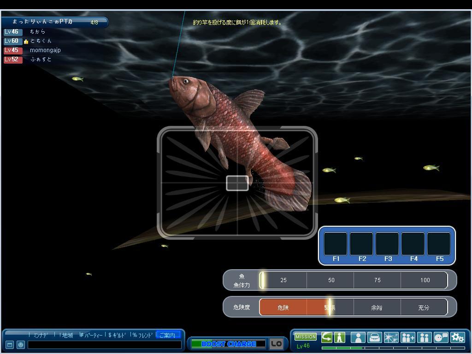Image resolution: width=472 pixels, height=354 pixels.
Task: Click the two-person friends icon
Action: tap(424, 337)
